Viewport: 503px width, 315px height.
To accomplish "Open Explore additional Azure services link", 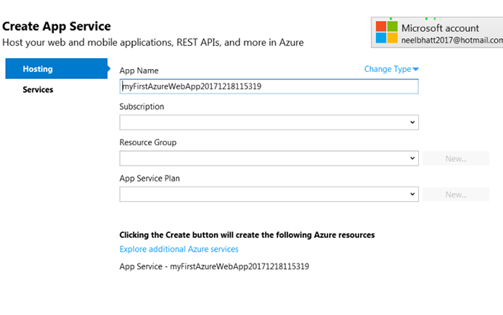I will coord(179,250).
